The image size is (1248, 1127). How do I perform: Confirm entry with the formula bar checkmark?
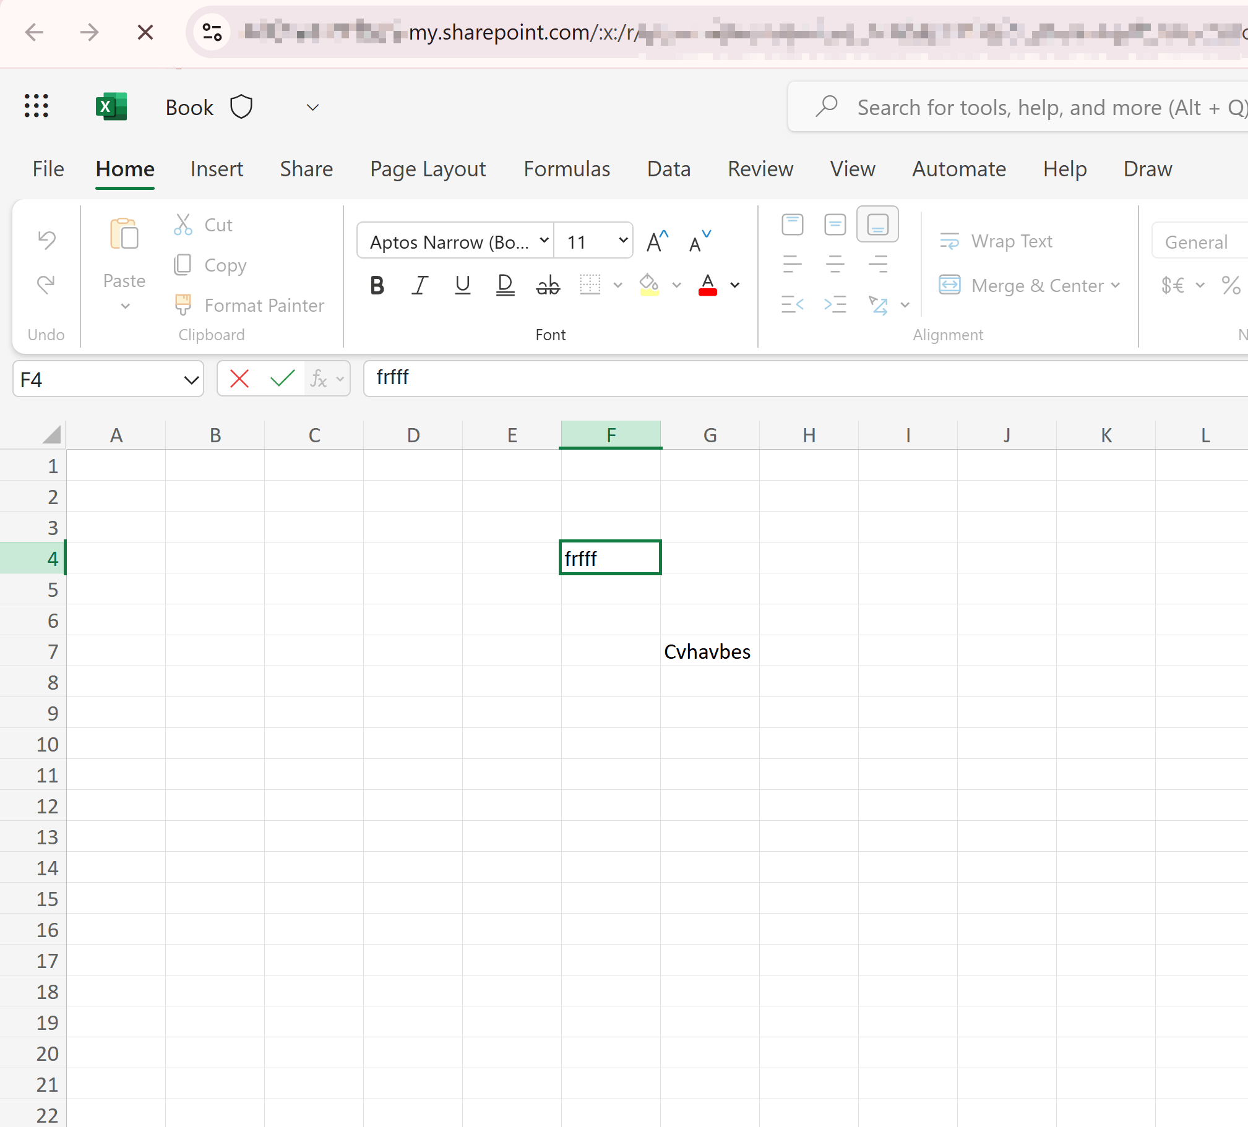[282, 379]
